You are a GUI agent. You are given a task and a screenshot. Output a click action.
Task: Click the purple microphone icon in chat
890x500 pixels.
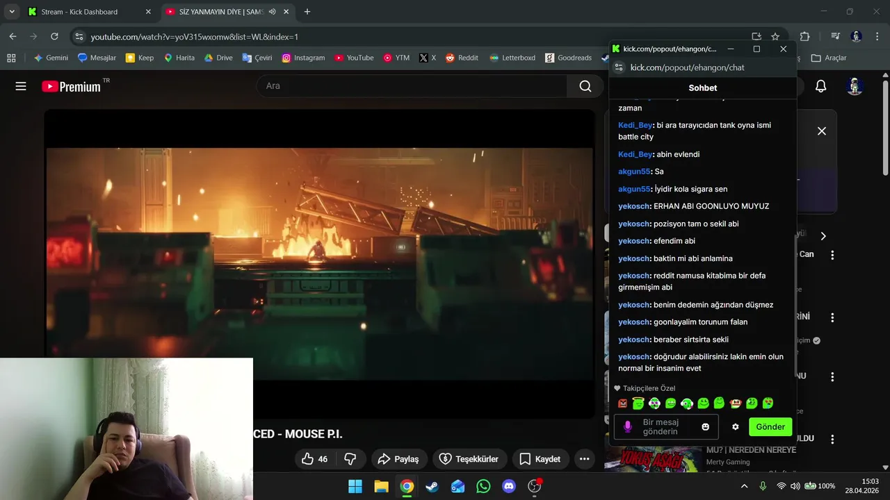[x=628, y=426]
